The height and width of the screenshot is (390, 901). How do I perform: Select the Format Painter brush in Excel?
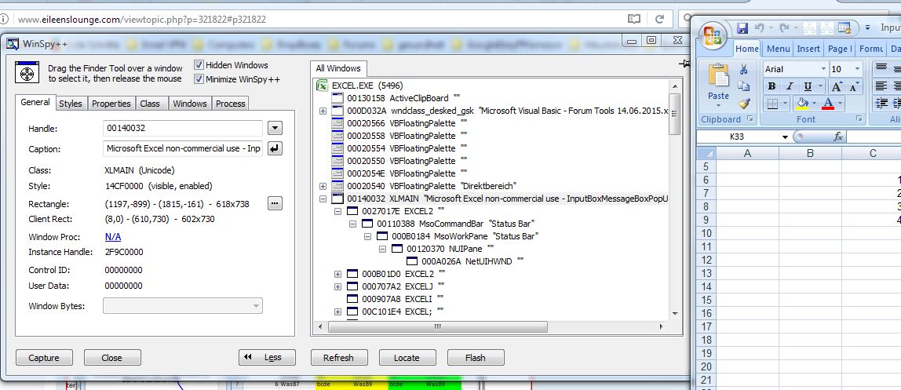click(743, 104)
